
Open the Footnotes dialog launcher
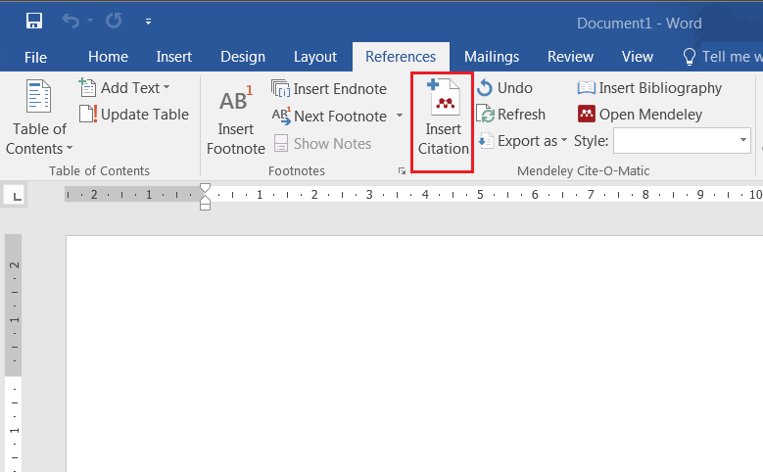402,171
